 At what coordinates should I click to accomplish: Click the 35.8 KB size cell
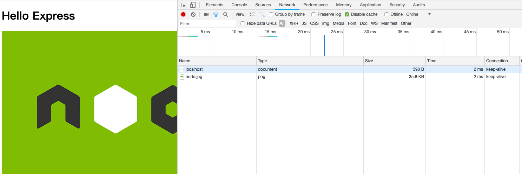coord(395,77)
